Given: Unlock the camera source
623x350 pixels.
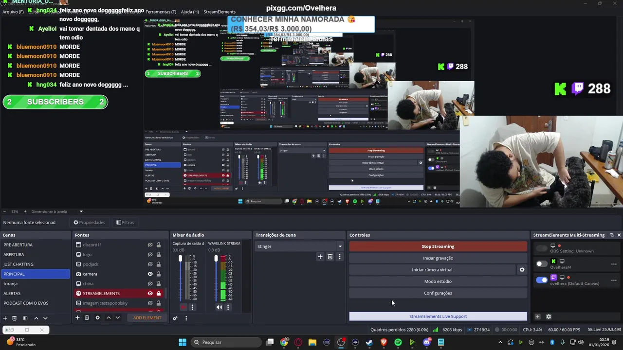Looking at the screenshot, I should 158,274.
